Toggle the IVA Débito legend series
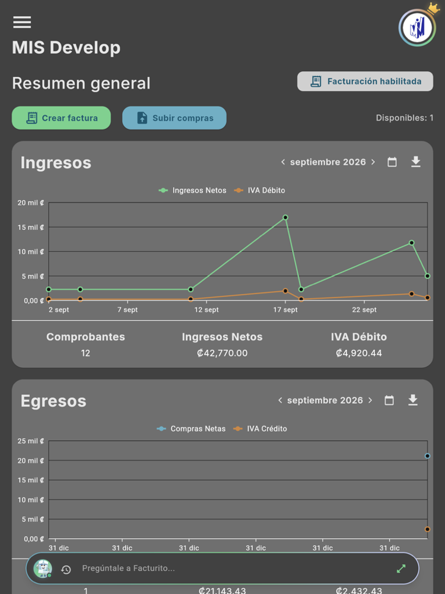This screenshot has width=445, height=594. coord(260,191)
